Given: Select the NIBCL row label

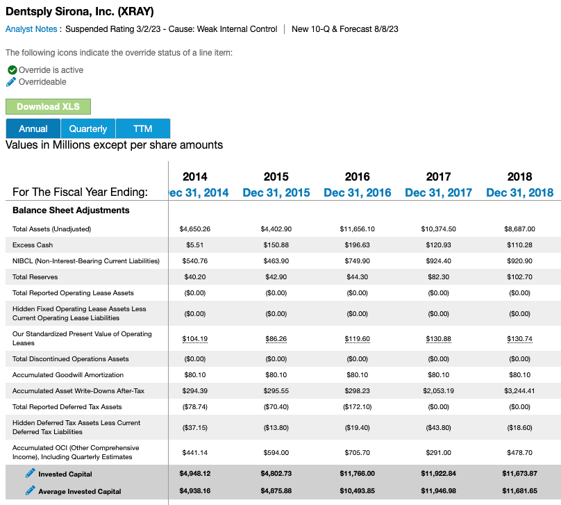Looking at the screenshot, I should click(86, 261).
